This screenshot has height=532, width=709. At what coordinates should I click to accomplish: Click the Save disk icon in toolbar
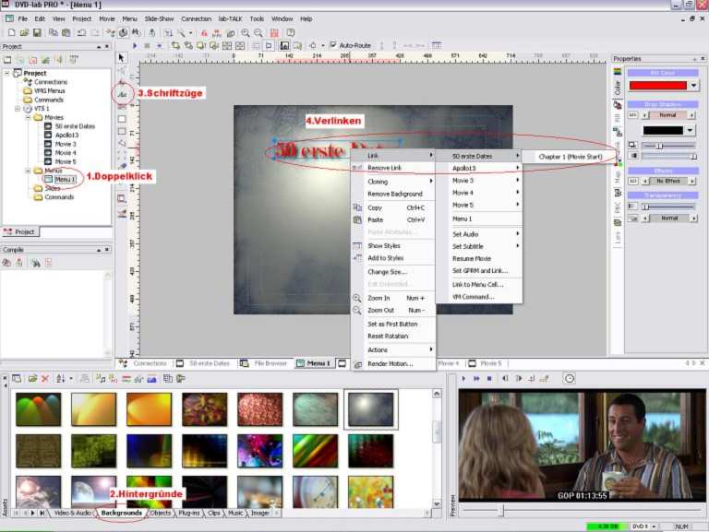[35, 32]
